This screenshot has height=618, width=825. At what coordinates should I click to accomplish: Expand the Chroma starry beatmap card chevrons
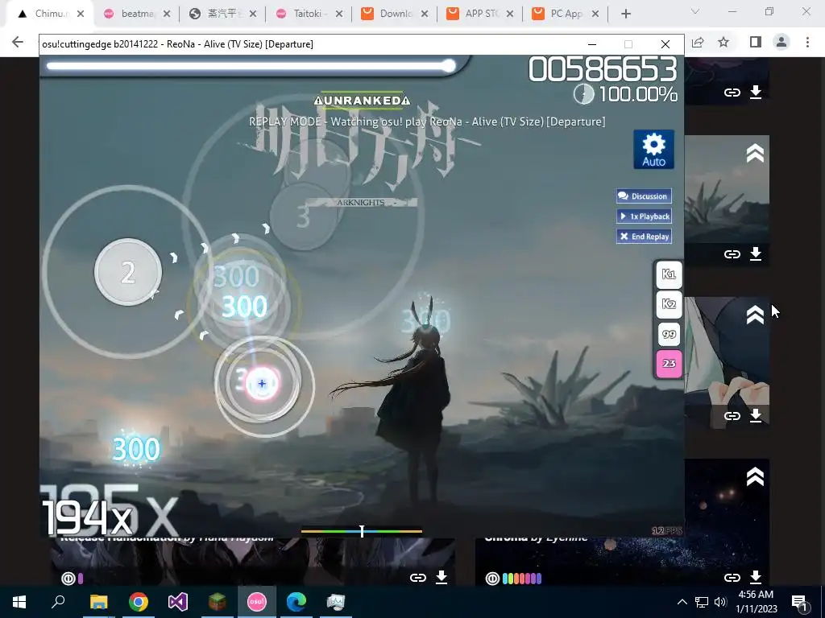(755, 477)
